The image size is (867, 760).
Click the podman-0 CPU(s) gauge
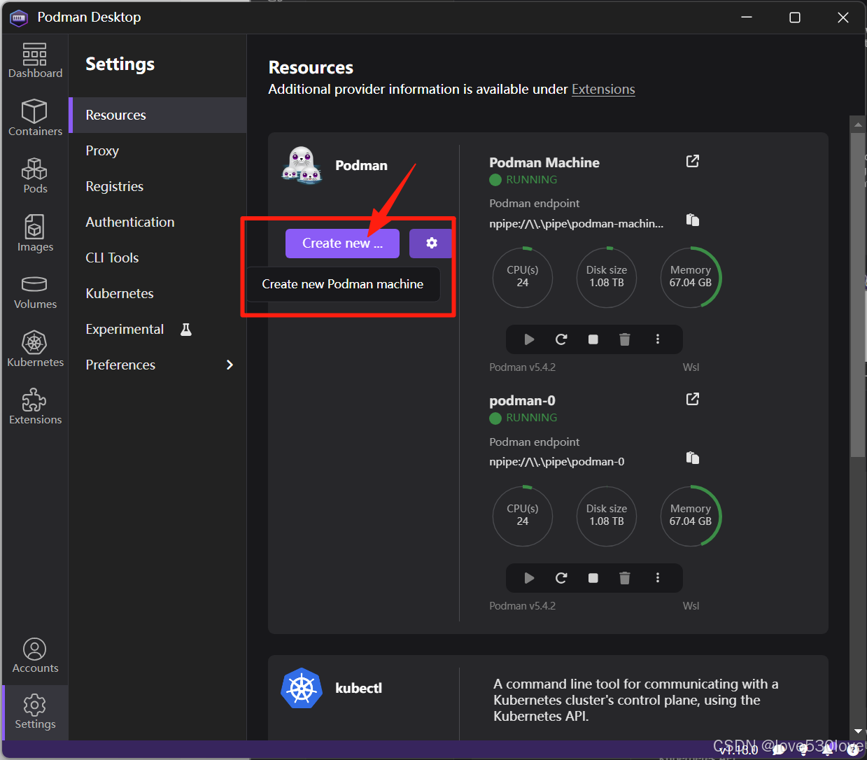click(x=523, y=516)
